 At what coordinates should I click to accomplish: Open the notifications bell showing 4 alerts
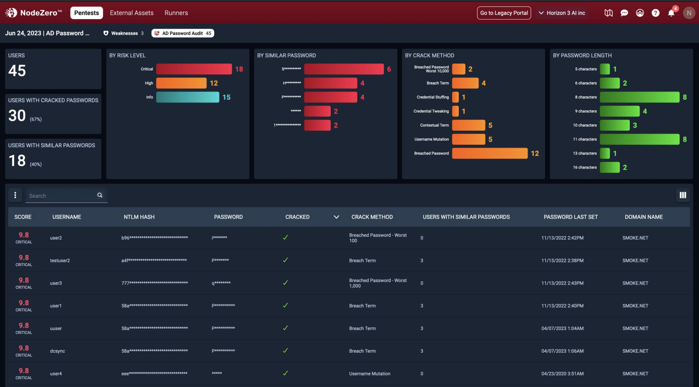[x=671, y=13]
